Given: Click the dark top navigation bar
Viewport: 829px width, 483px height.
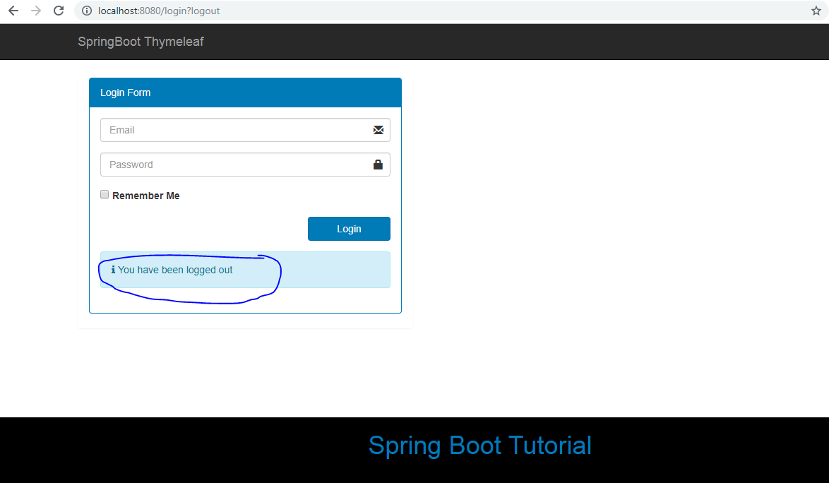Looking at the screenshot, I should pos(494,42).
